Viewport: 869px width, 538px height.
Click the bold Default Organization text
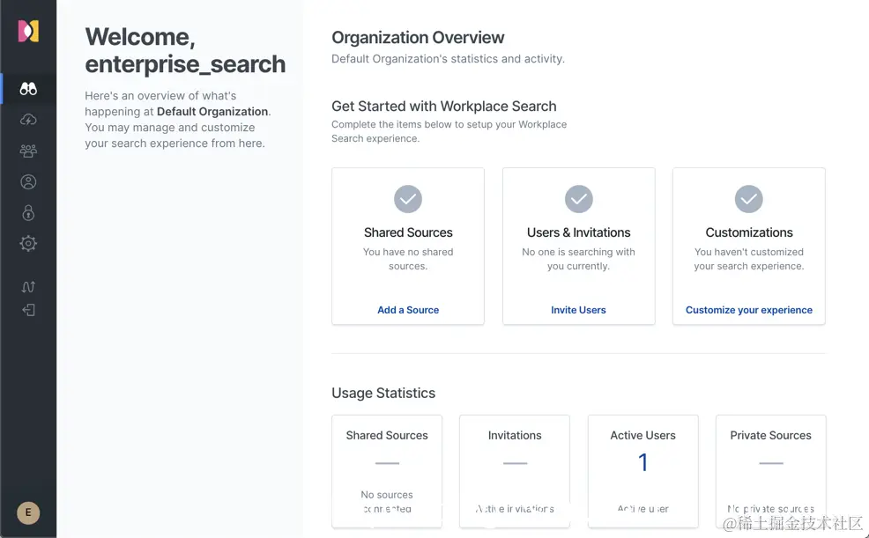[212, 111]
